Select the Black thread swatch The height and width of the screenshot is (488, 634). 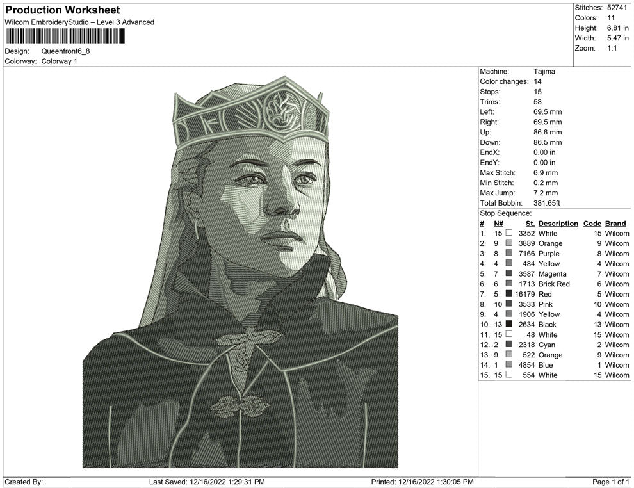pyautogui.click(x=509, y=324)
